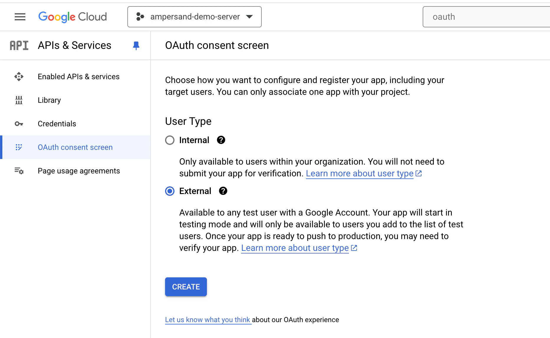The width and height of the screenshot is (550, 338).
Task: Navigate to the Library page
Action: (x=49, y=100)
